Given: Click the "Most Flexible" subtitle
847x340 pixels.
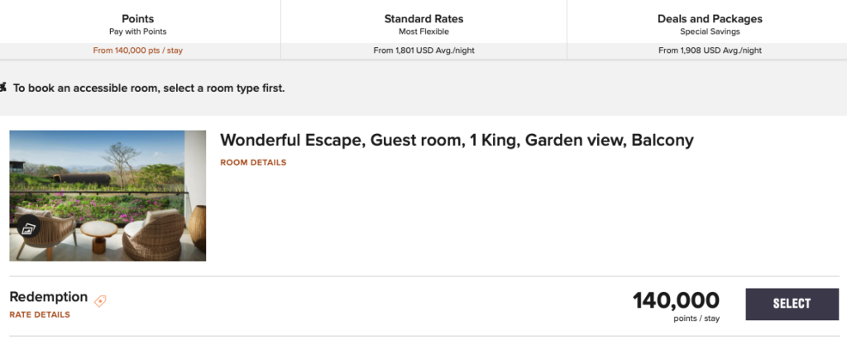Looking at the screenshot, I should 423,31.
